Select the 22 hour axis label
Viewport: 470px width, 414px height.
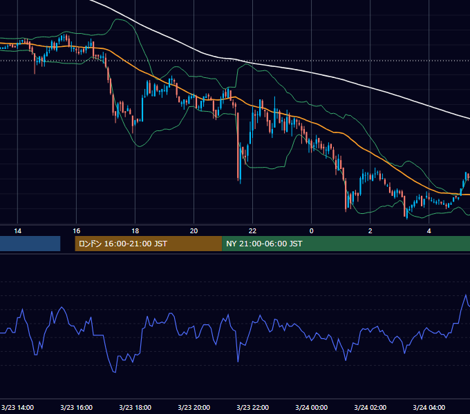click(x=253, y=231)
